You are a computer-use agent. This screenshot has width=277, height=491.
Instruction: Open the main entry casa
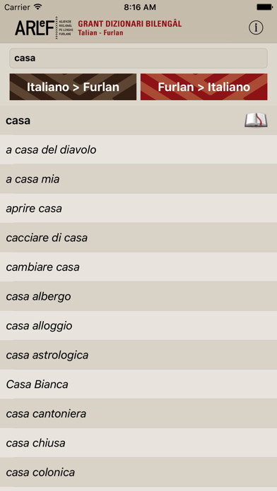coord(138,120)
